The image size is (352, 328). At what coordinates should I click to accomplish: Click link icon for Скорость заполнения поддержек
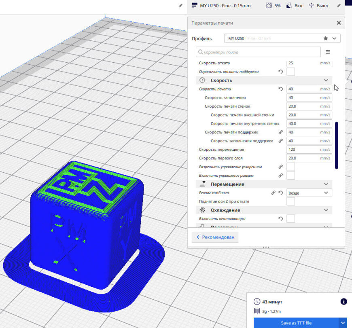[281, 141]
